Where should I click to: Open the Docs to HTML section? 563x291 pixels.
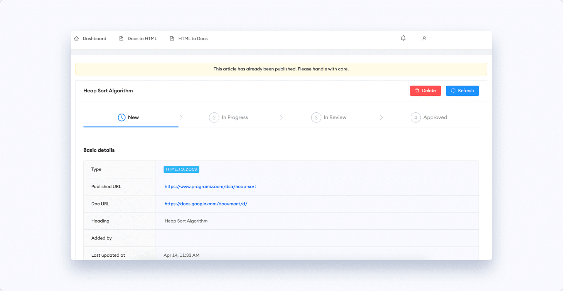tap(142, 38)
